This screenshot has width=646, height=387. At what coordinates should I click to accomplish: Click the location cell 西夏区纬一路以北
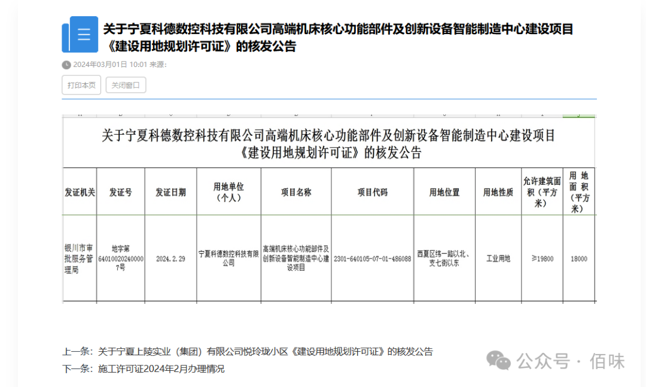click(x=444, y=258)
